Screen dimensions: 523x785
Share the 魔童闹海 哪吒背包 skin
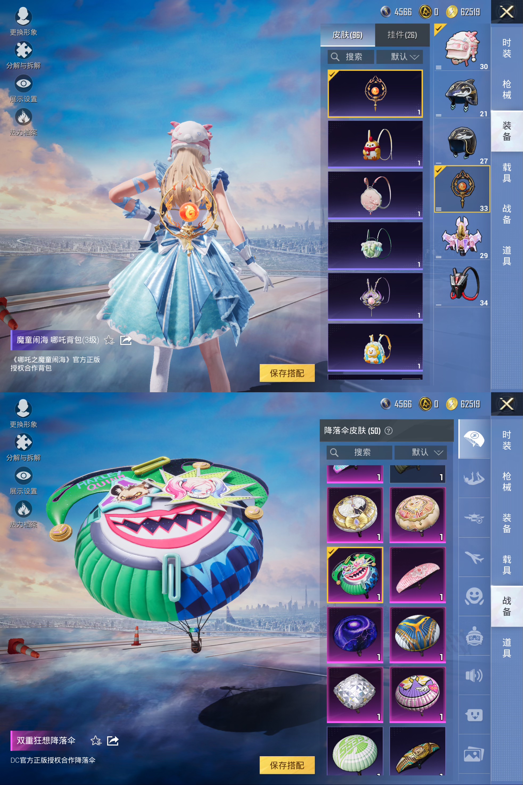(x=126, y=340)
